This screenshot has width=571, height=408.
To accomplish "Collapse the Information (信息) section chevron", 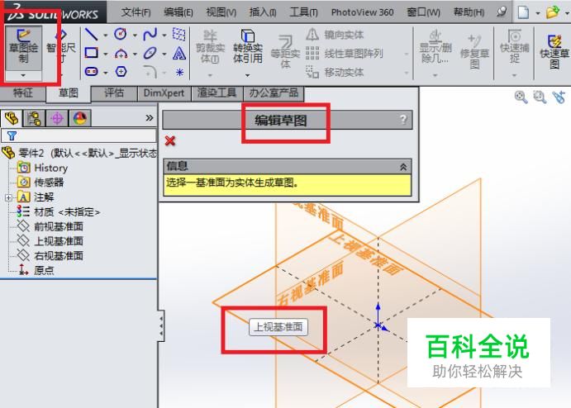I will (x=403, y=167).
